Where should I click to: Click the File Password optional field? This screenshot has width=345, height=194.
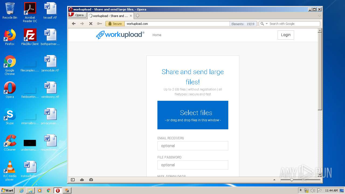[x=193, y=165]
